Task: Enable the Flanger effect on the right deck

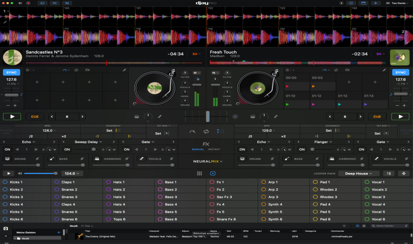Action: point(302,149)
